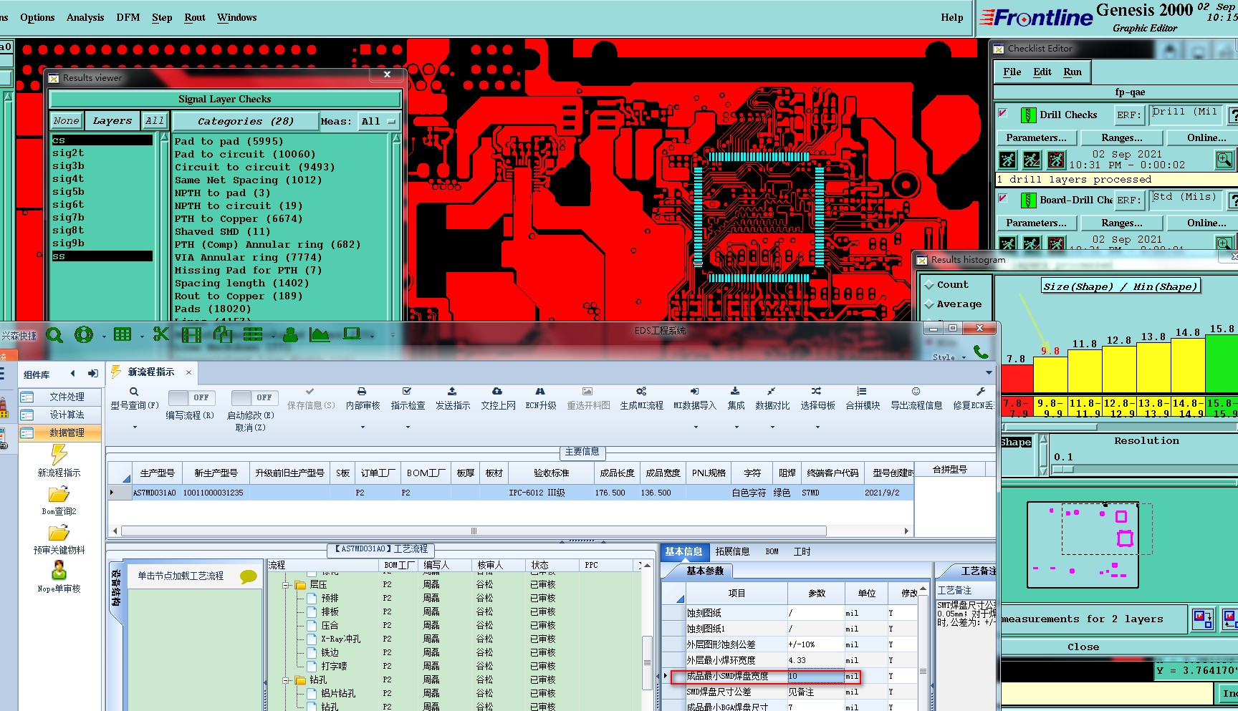Open Bom查询2 folder icon
Viewport: 1238px width, 711px height.
point(59,494)
